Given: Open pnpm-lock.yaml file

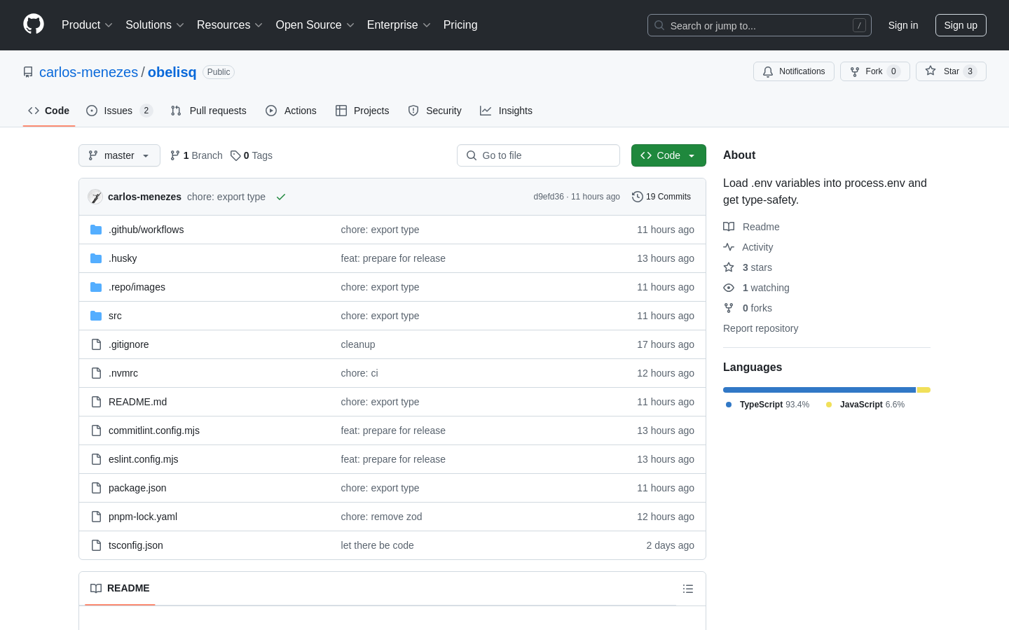Looking at the screenshot, I should 143,517.
